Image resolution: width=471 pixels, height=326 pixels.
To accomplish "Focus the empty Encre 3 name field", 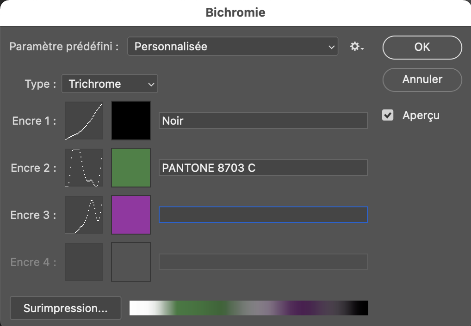I will [x=263, y=215].
